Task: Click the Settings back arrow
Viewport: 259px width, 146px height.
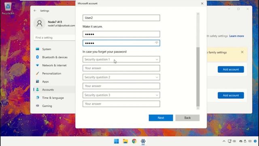Action: [x=35, y=11]
